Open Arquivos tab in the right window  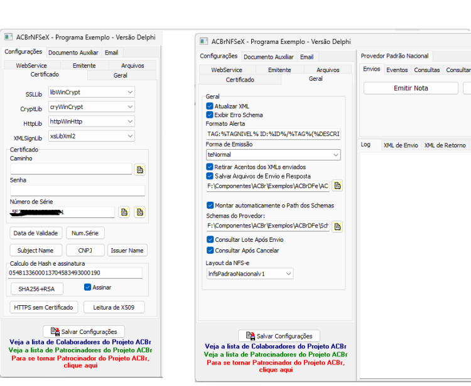[x=328, y=70]
